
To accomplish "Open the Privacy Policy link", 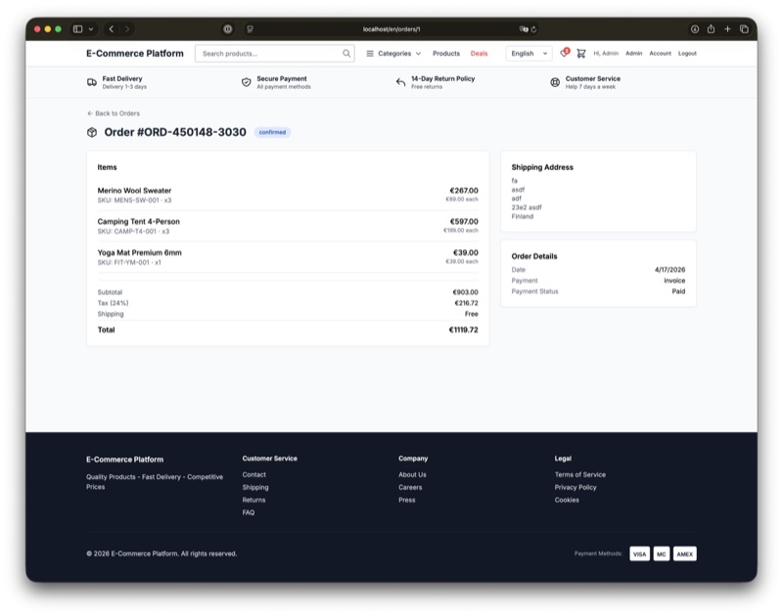I will point(576,487).
